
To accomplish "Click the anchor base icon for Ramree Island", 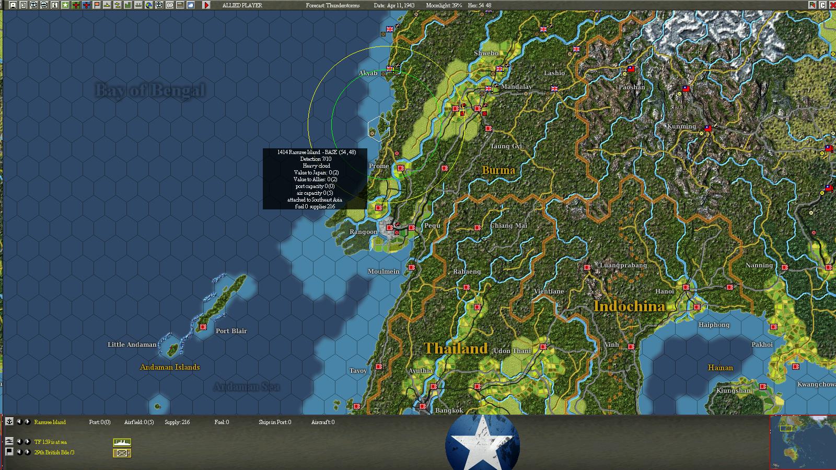I will (x=9, y=421).
